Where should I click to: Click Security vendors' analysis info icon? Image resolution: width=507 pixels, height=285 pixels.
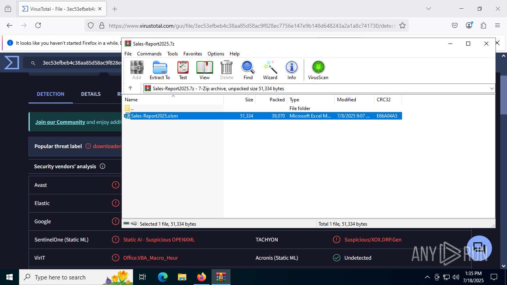(103, 166)
